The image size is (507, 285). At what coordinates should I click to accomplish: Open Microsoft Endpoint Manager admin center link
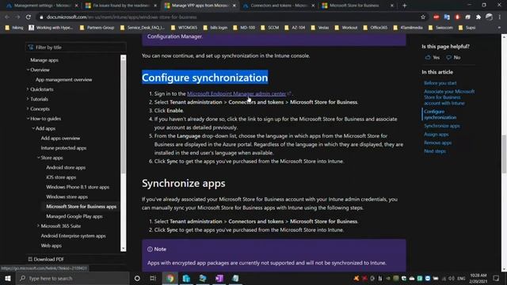coord(236,93)
